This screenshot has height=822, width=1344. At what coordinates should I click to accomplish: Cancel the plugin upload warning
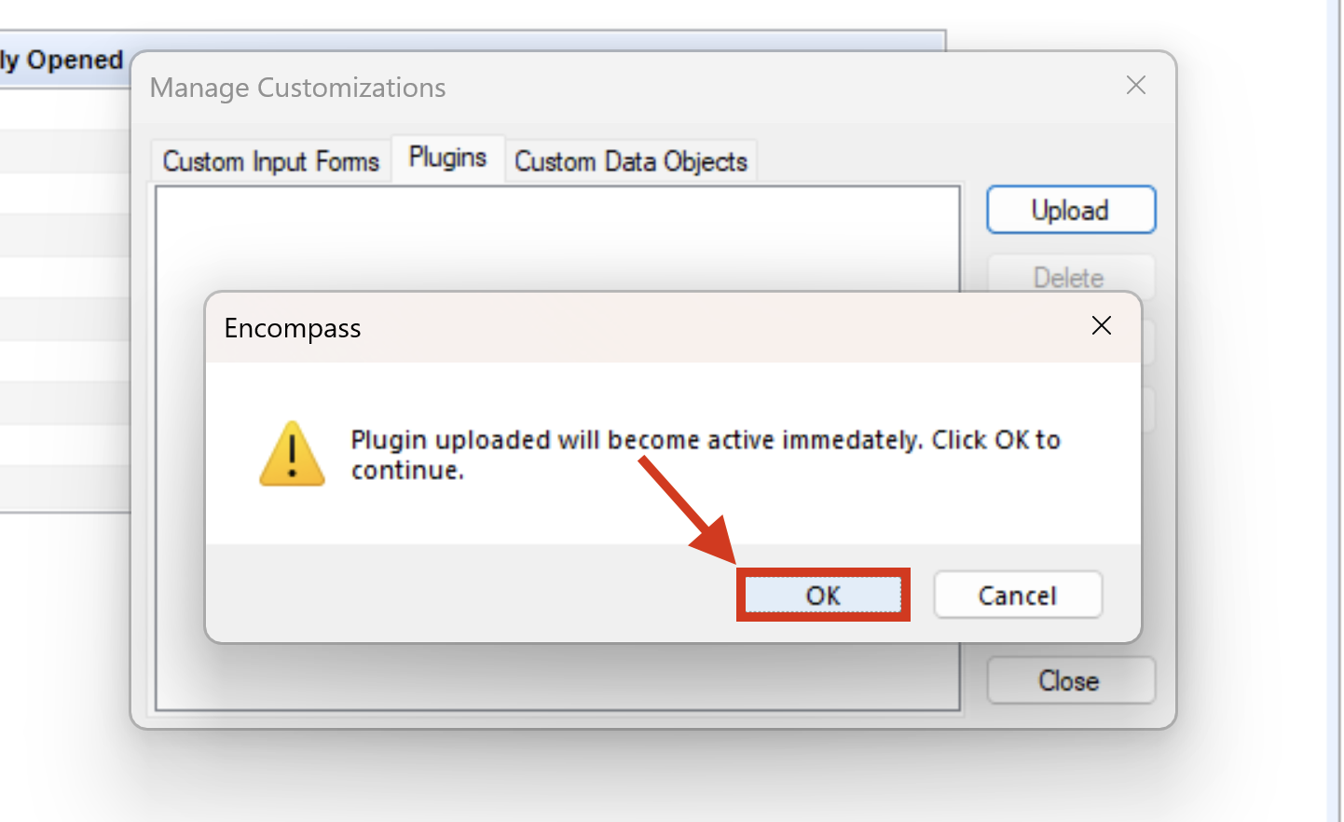1017,596
